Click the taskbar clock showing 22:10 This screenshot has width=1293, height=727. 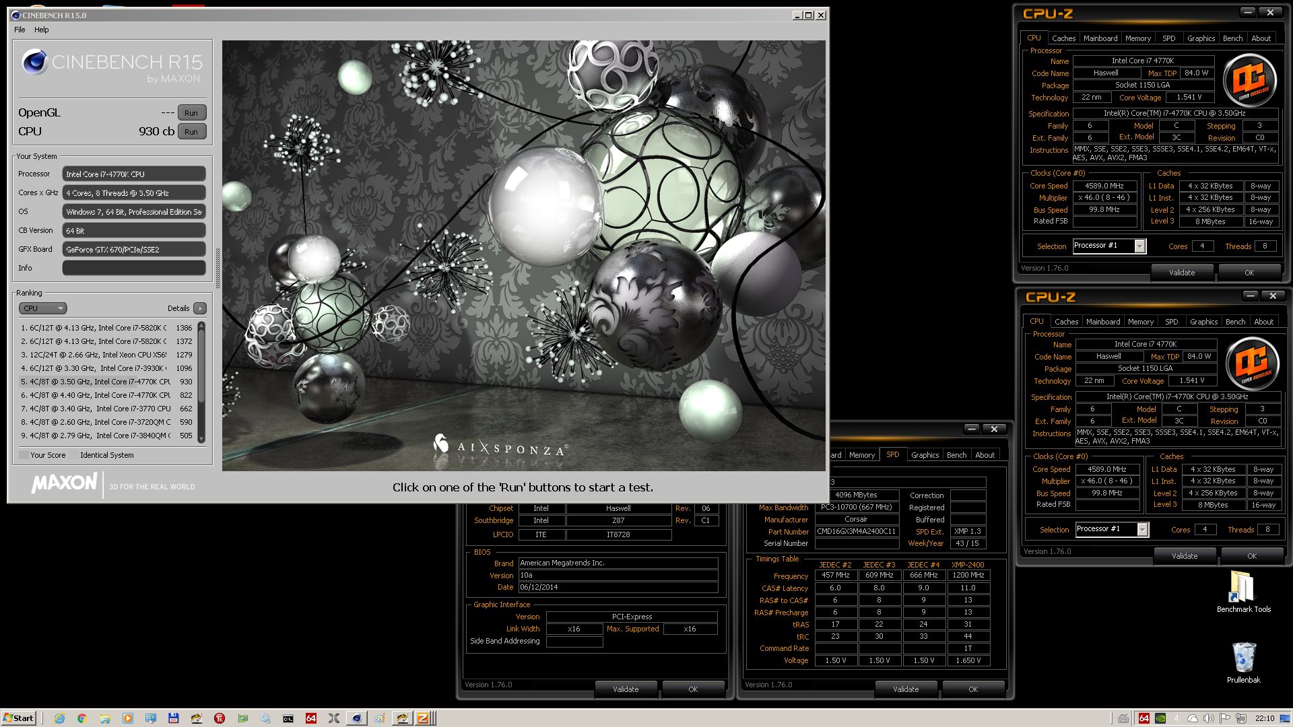pos(1265,718)
